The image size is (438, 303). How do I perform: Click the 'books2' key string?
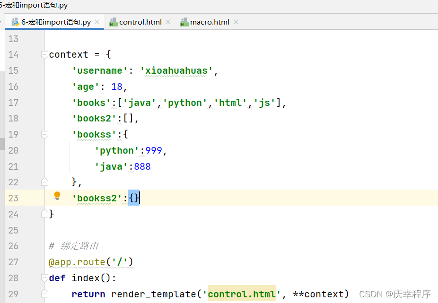pos(94,119)
